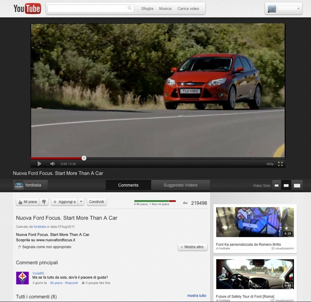Open Future of Safety Tour title link
Image resolution: width=311 pixels, height=302 pixels.
point(245,297)
